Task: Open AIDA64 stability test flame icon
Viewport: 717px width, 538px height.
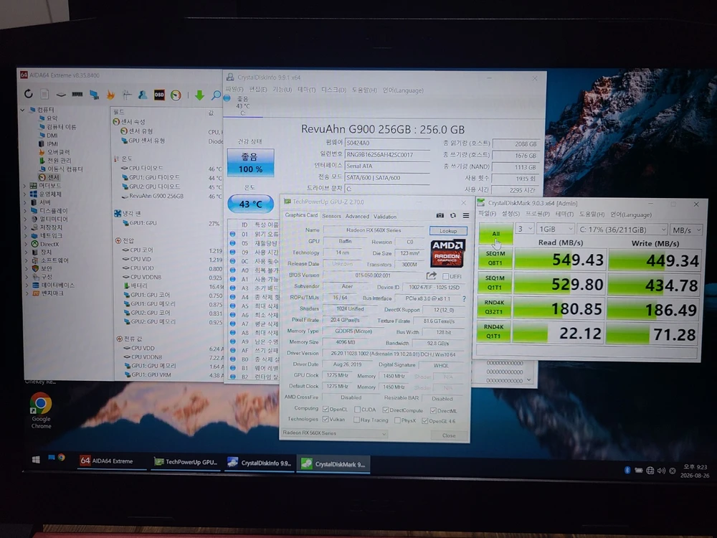Action: 110,94
